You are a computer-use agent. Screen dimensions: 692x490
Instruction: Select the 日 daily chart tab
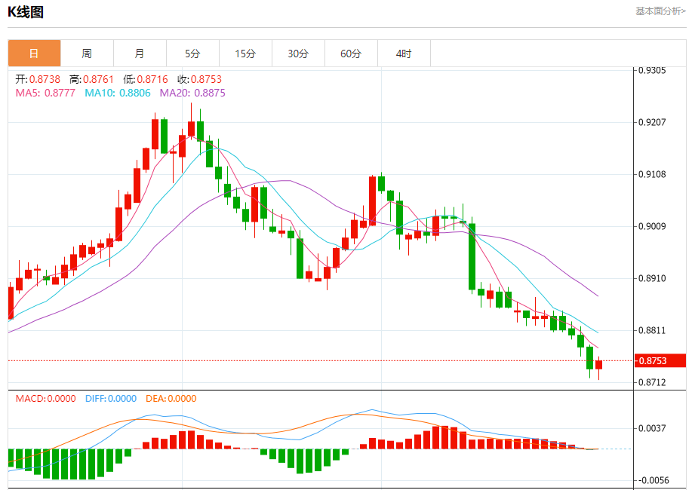click(x=34, y=54)
